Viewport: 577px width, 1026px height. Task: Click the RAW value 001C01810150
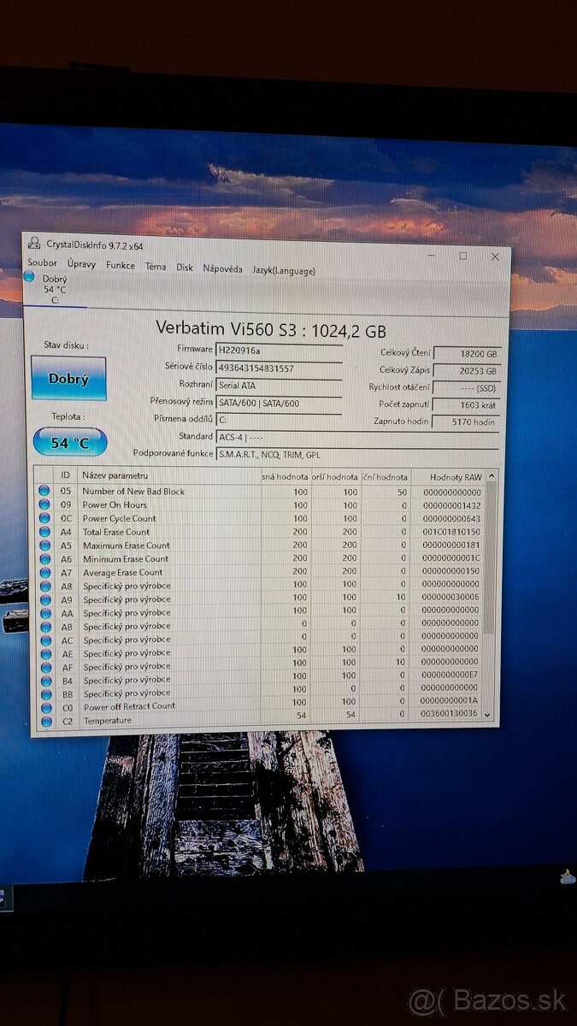pyautogui.click(x=453, y=532)
